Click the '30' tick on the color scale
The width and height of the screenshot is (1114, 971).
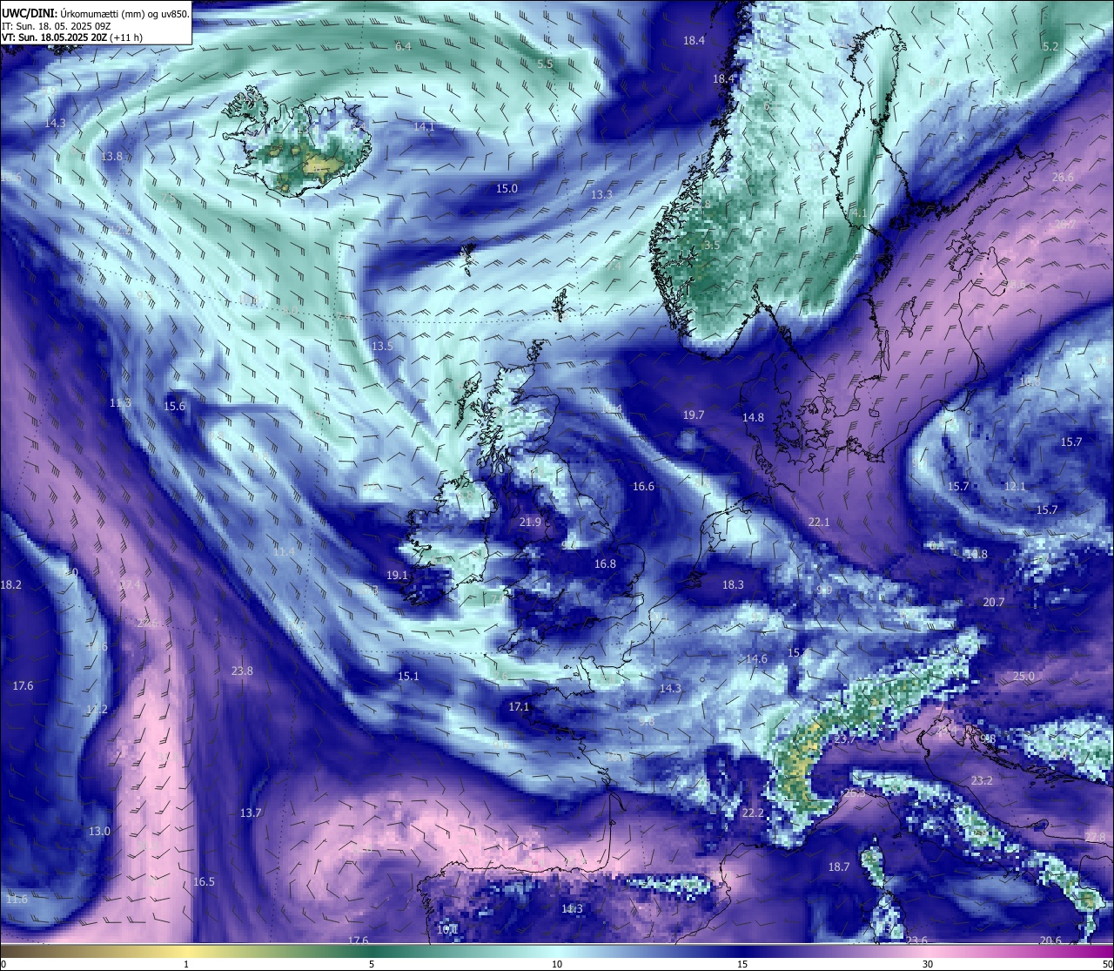[928, 964]
